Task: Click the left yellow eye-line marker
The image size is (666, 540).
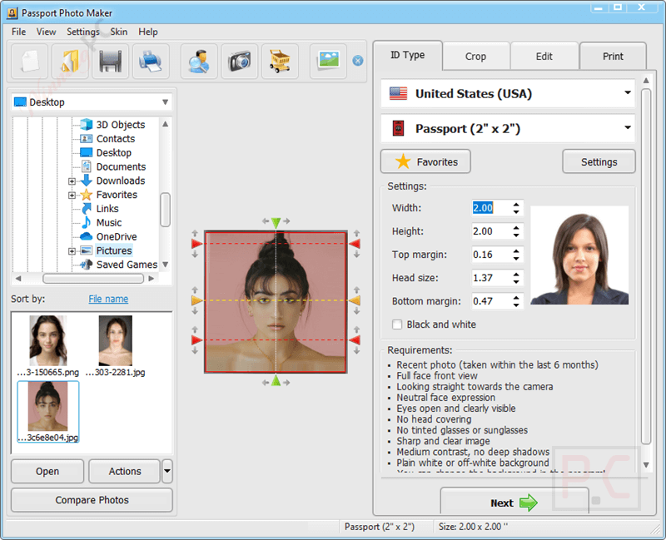Action: pyautogui.click(x=196, y=300)
